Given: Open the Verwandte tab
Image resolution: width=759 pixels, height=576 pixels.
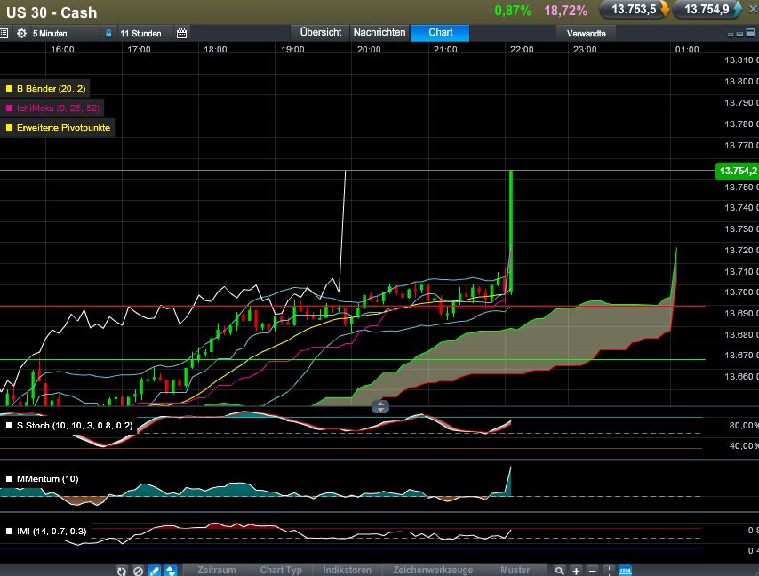Looking at the screenshot, I should point(587,34).
